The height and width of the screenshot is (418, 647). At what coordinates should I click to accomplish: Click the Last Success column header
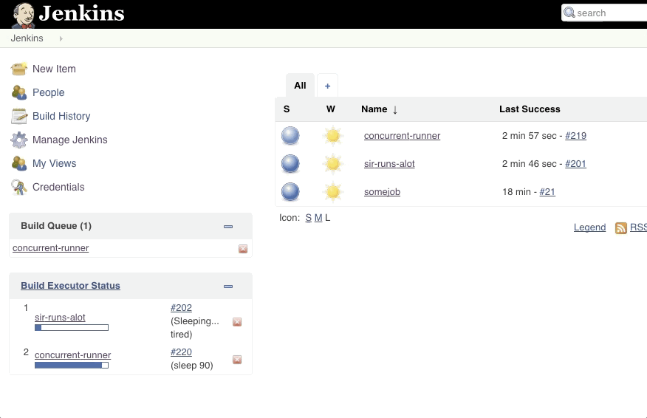[x=530, y=109]
